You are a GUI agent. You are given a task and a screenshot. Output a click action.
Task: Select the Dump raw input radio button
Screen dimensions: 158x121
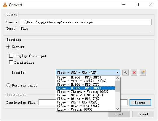pos(9,85)
